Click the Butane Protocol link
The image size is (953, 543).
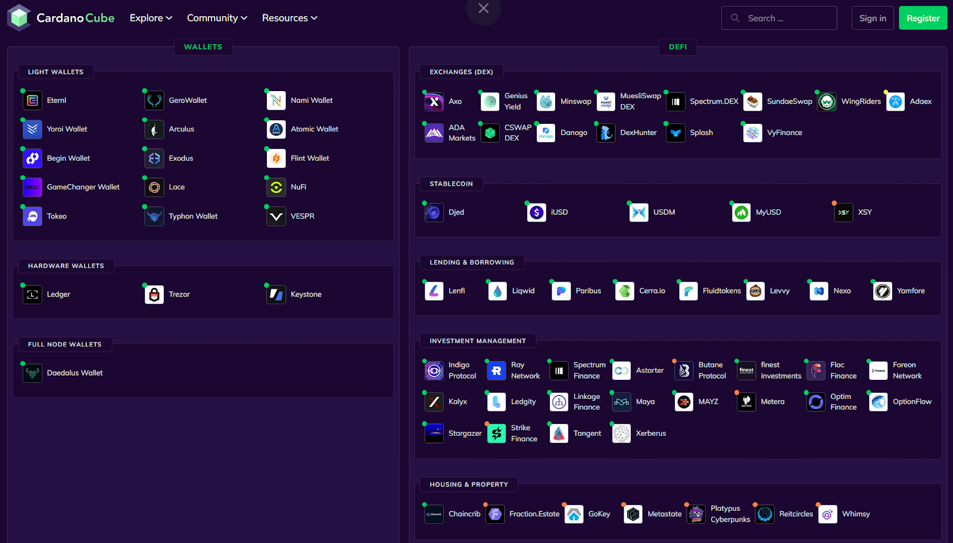712,371
